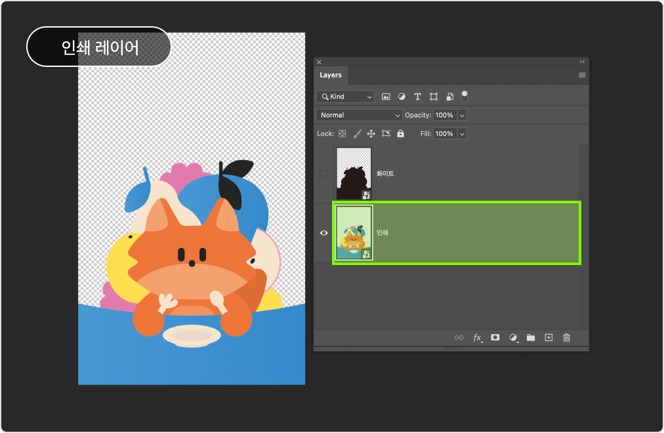Open the Layers panel hamburger menu
This screenshot has width=664, height=433.
[581, 75]
